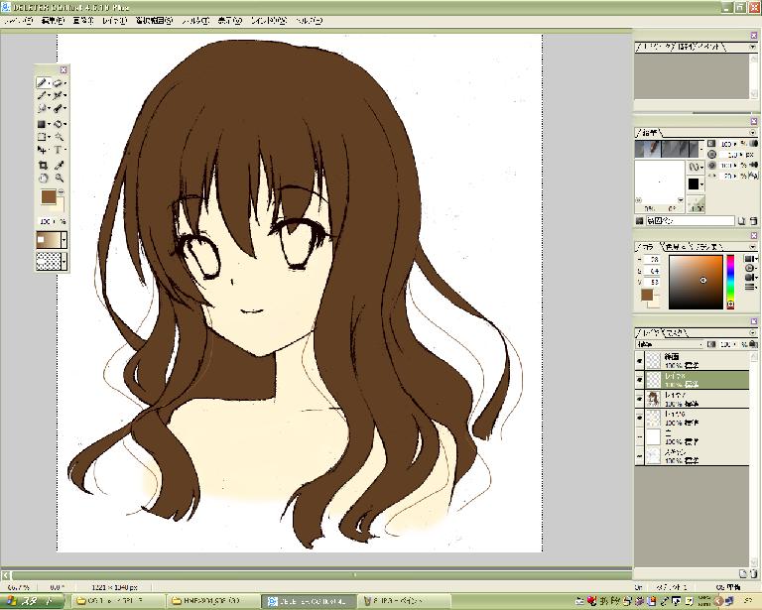Screen dimensions: 762x610
Task: Select the Hand pan tool
Action: pyautogui.click(x=43, y=178)
